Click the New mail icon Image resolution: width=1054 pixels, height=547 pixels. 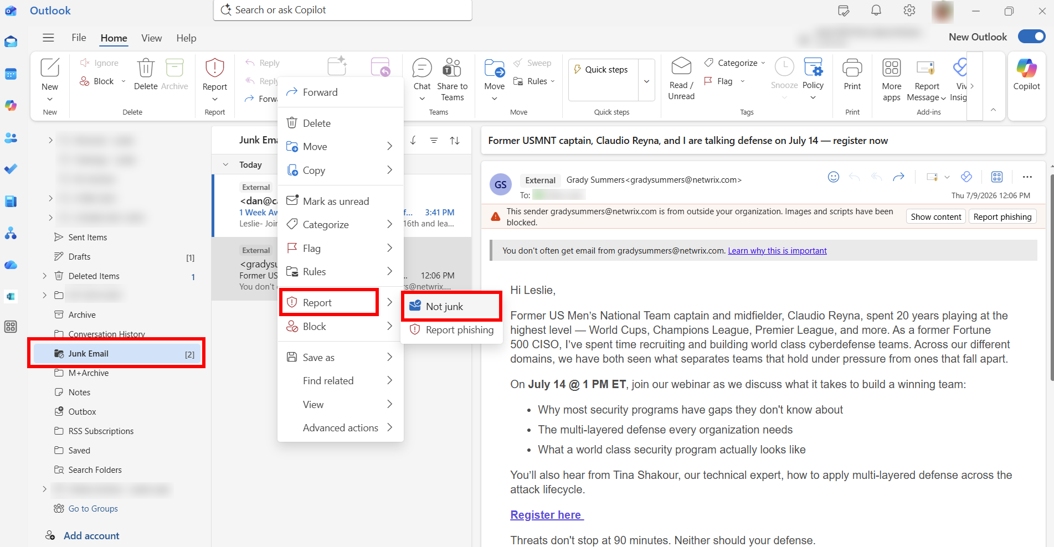click(50, 68)
